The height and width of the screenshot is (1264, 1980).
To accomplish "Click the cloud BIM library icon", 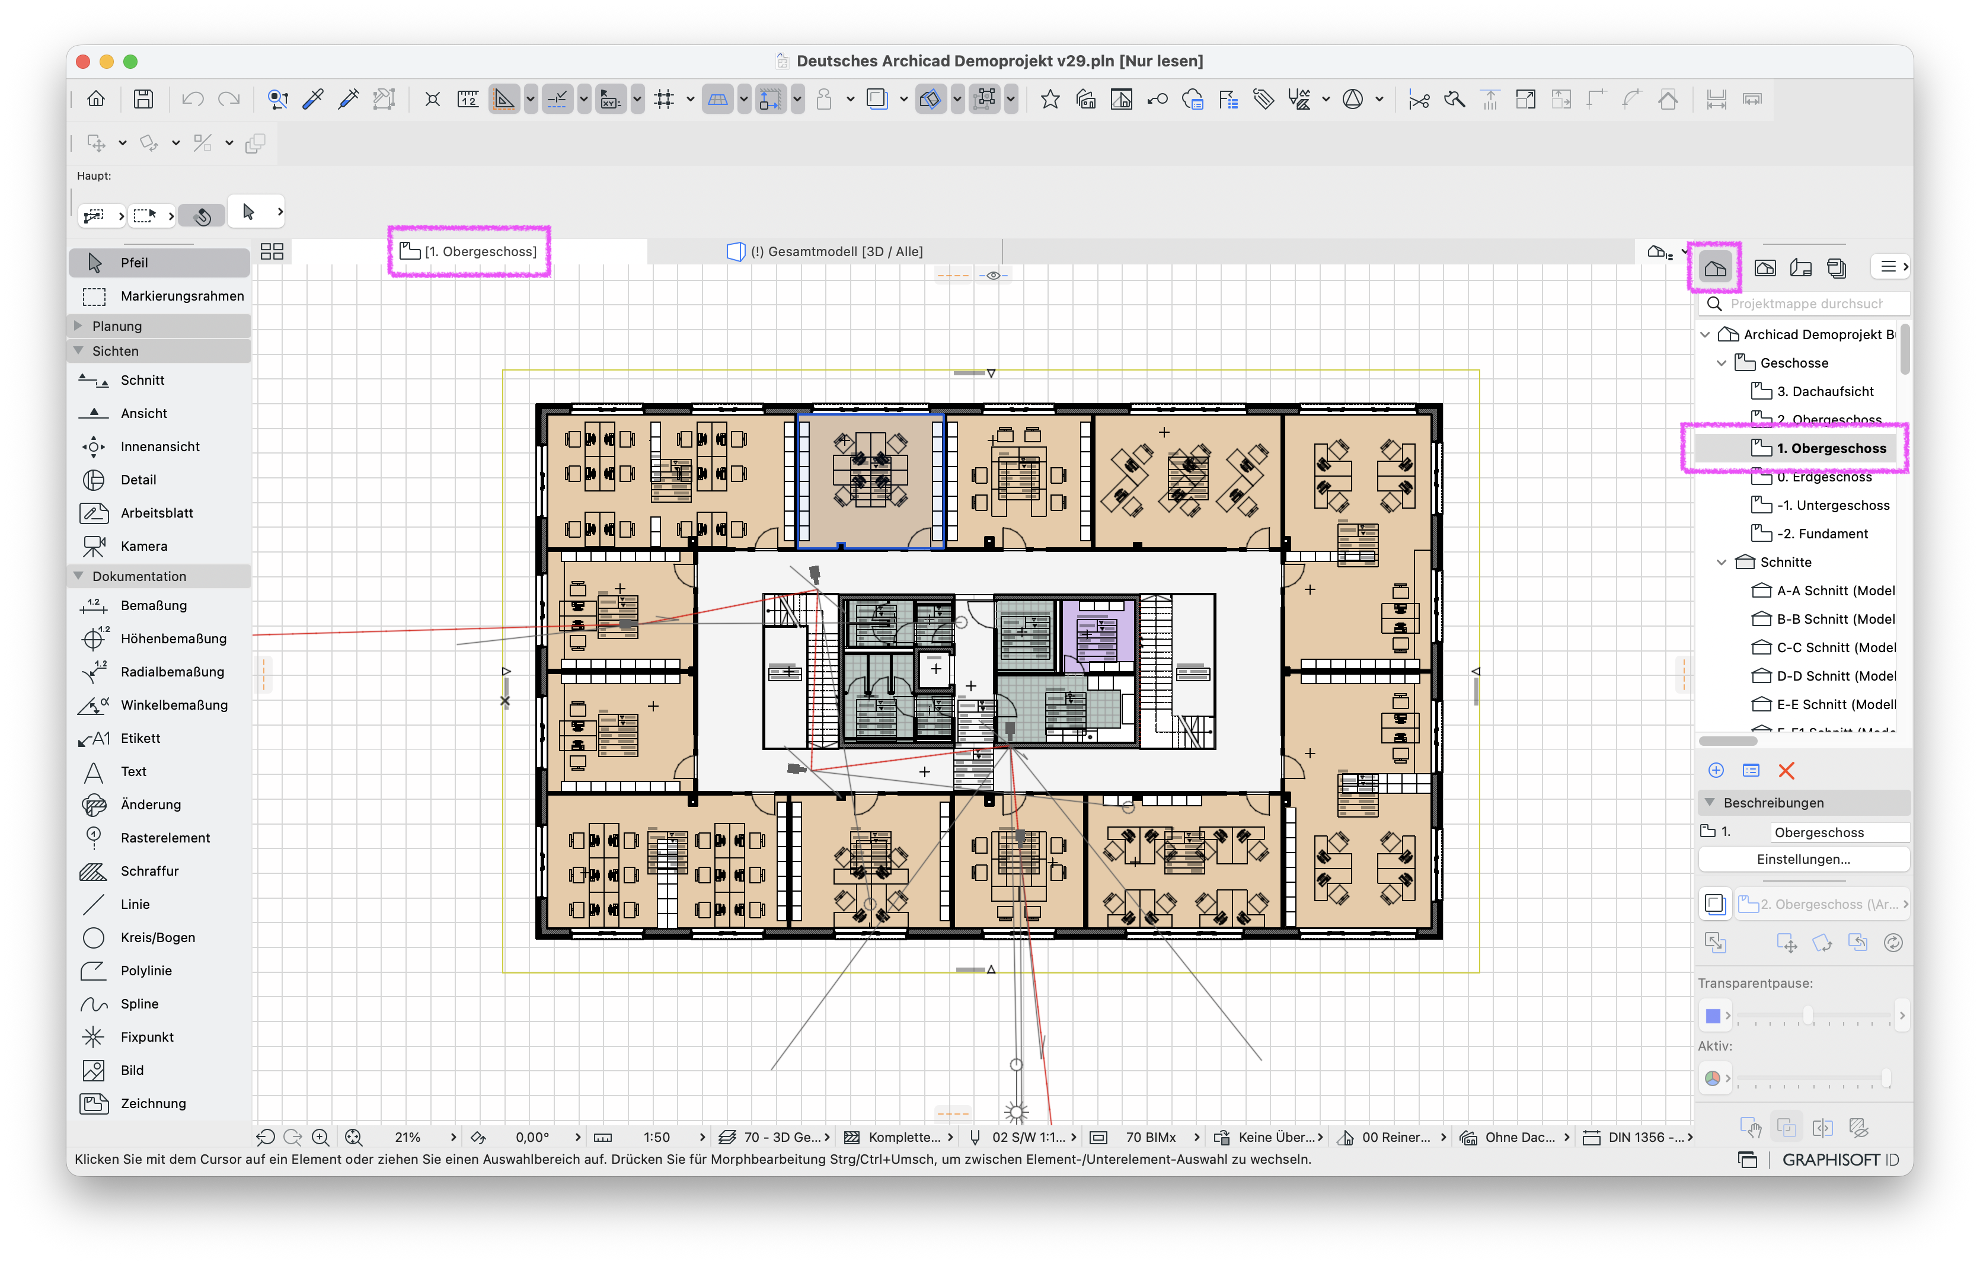I will tap(1192, 100).
